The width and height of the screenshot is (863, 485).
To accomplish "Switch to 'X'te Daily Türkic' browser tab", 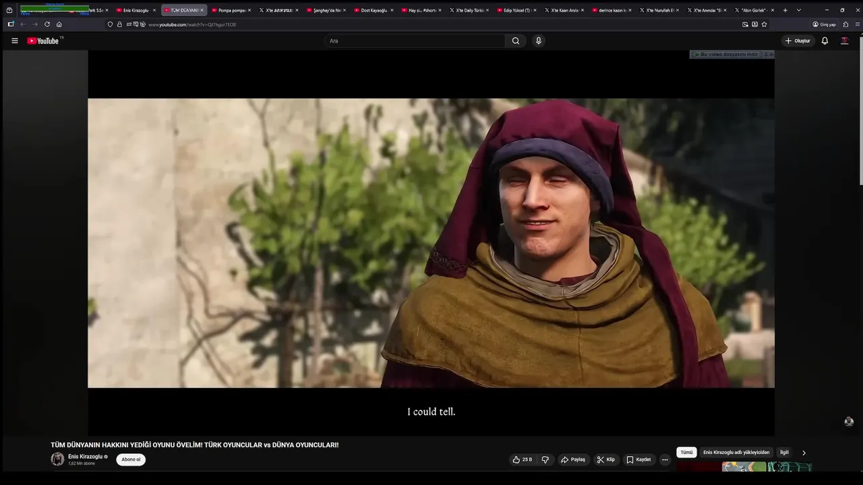I will [469, 10].
